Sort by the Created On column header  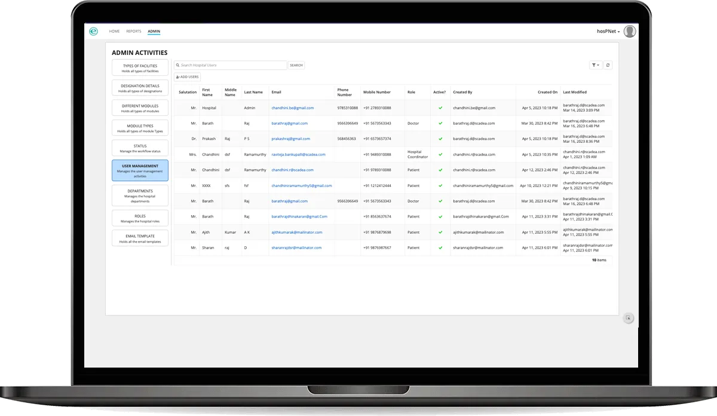pyautogui.click(x=547, y=93)
